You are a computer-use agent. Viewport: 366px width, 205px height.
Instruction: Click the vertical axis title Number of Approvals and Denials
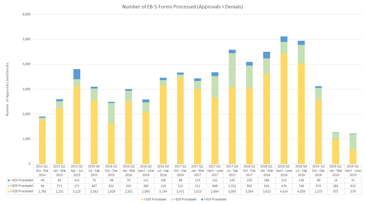[x=8, y=89]
